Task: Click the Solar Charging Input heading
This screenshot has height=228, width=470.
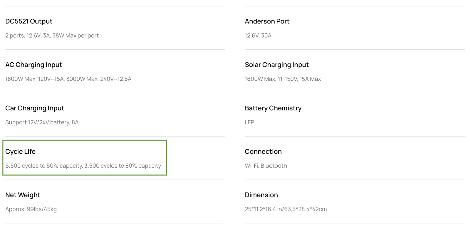Action: coord(277,65)
